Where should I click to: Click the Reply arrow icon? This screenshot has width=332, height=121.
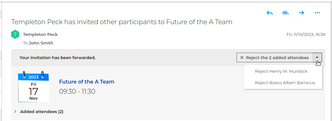(x=270, y=13)
